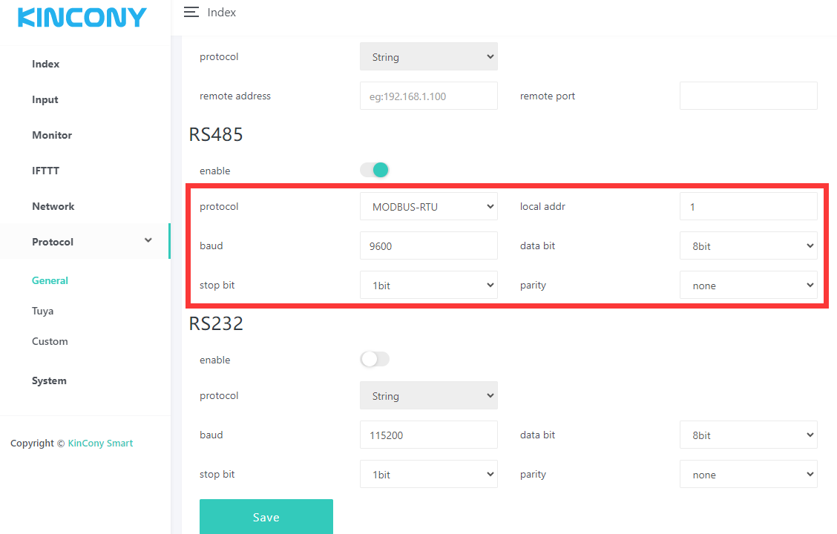The image size is (837, 534).
Task: Click the KinCony logo
Action: tap(82, 18)
